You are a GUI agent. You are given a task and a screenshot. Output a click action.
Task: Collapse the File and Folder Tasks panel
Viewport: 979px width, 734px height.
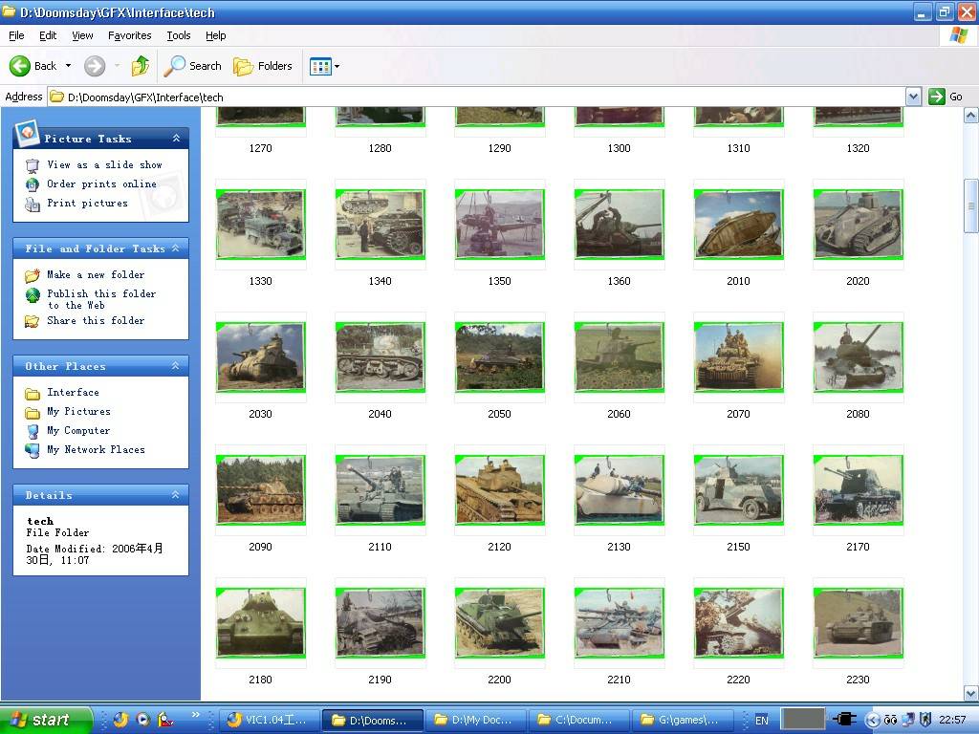point(176,248)
